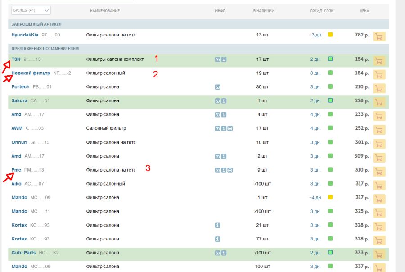
Task: Open the TSN brand link
Action: (x=16, y=59)
